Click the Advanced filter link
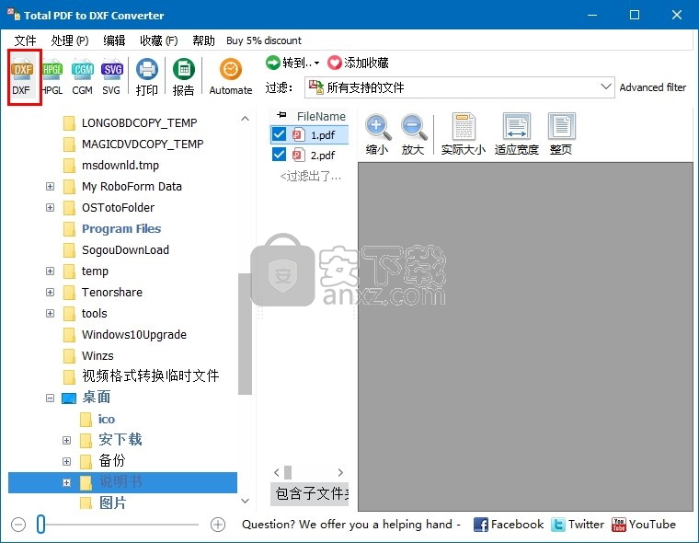 653,87
